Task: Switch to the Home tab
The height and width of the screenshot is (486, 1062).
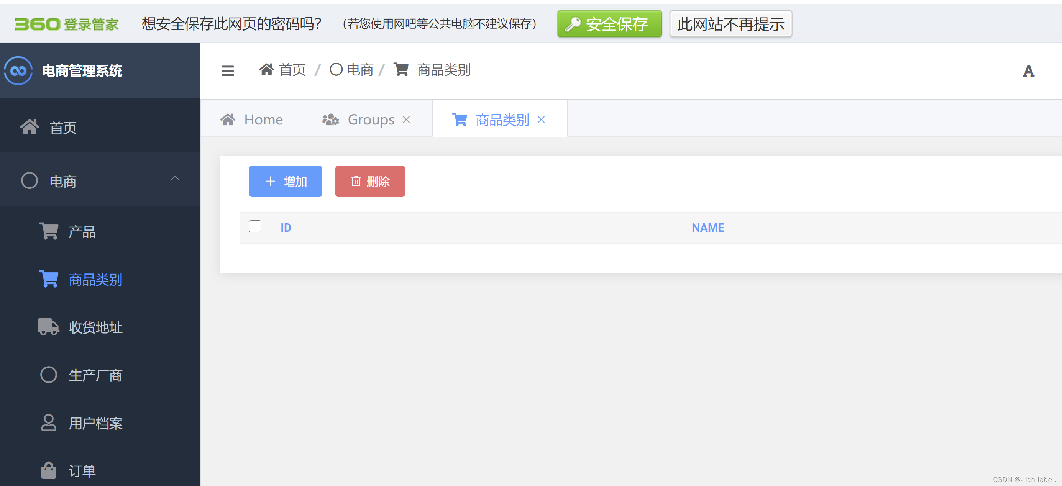Action: tap(263, 119)
